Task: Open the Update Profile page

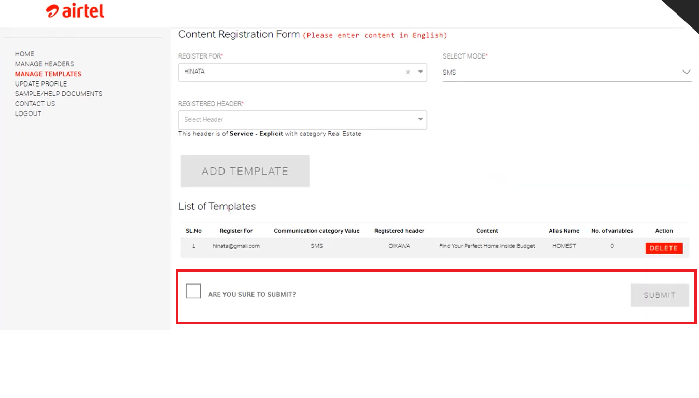Action: 41,83
